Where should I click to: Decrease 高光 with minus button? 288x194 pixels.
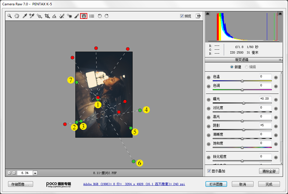click(208, 117)
